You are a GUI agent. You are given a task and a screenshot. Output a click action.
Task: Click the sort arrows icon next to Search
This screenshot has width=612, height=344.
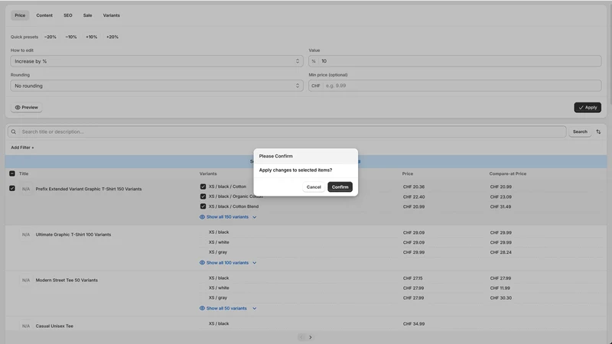click(x=598, y=131)
